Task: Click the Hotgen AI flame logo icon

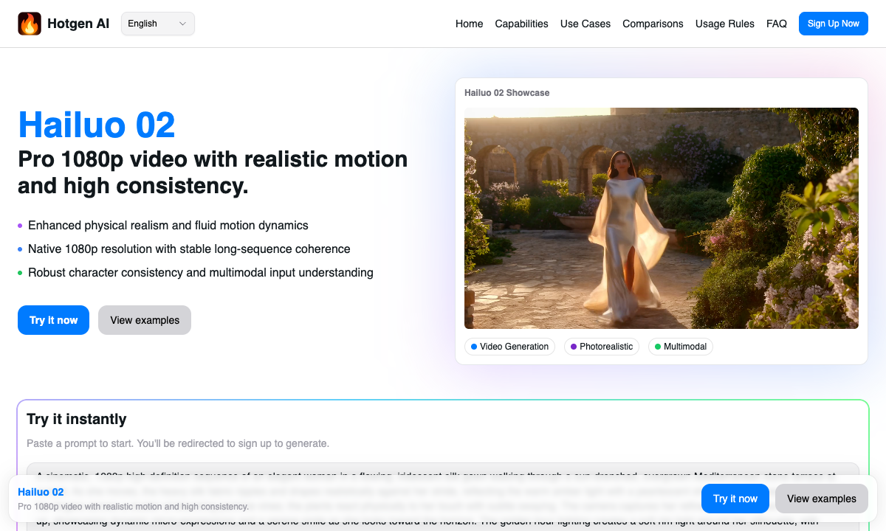Action: (x=30, y=24)
